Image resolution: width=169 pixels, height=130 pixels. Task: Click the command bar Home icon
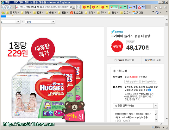[x=157, y=13]
